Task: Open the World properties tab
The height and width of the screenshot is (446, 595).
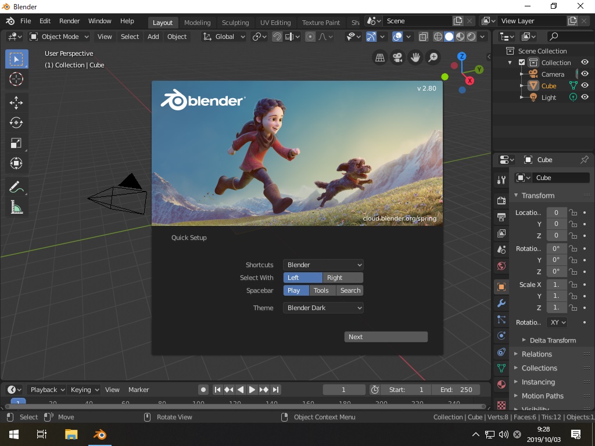Action: tap(501, 266)
